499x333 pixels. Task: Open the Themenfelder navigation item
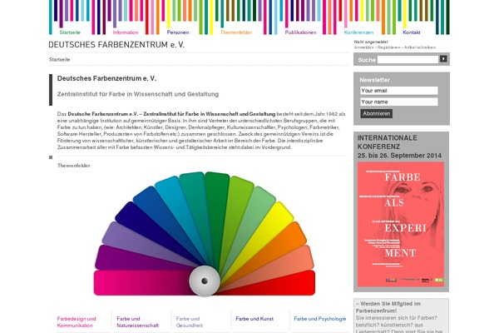[236, 32]
